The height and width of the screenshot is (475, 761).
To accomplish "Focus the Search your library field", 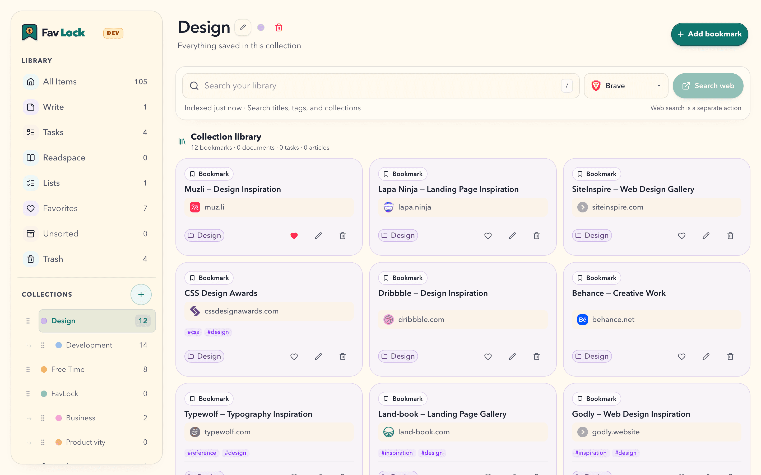I will click(x=381, y=86).
